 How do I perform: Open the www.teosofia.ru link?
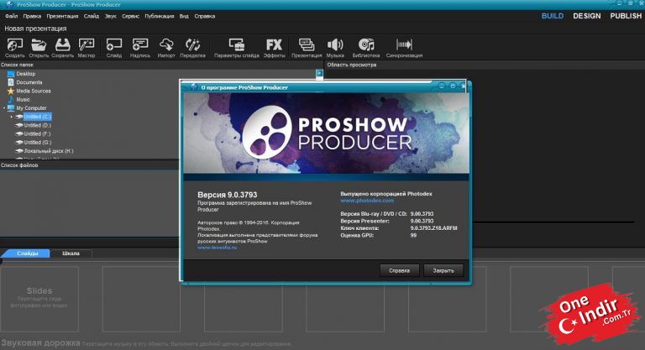coord(218,248)
